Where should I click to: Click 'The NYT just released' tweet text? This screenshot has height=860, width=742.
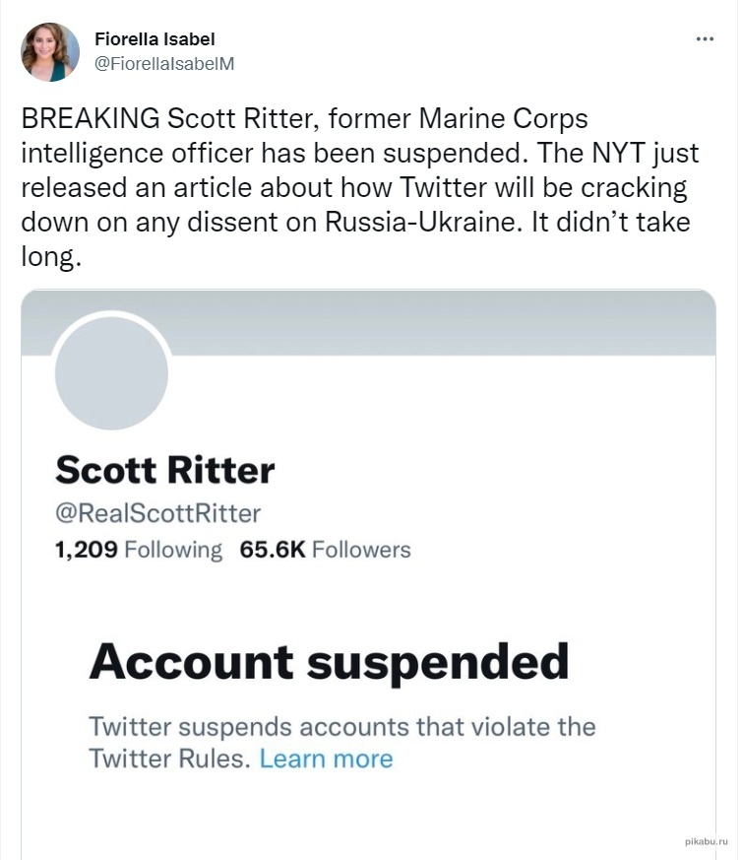pyautogui.click(x=590, y=154)
